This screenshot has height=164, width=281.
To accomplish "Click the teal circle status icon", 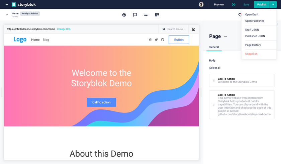I will coord(233,4).
